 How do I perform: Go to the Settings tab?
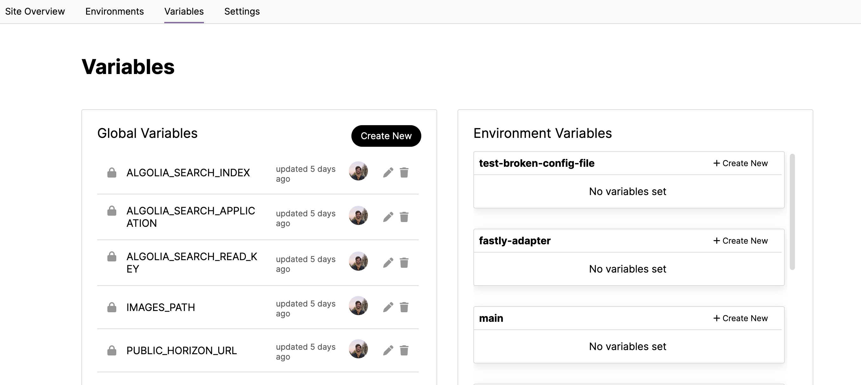coord(242,11)
